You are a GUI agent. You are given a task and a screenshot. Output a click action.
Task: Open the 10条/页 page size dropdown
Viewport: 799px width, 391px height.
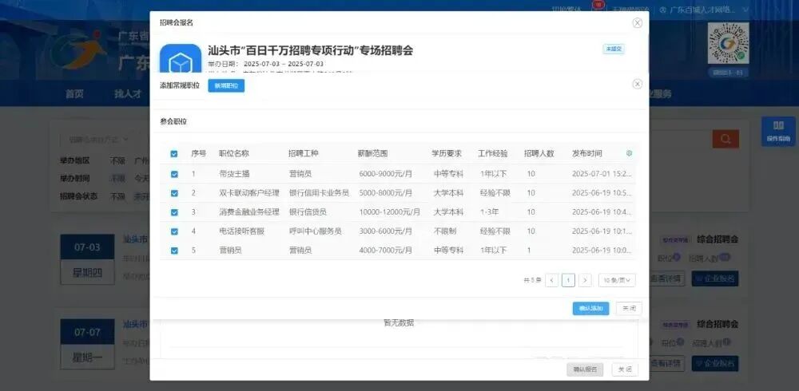(617, 280)
